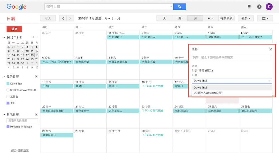Expand the 更多 dropdown menu
The height and width of the screenshot is (153, 279).
(x=246, y=18)
